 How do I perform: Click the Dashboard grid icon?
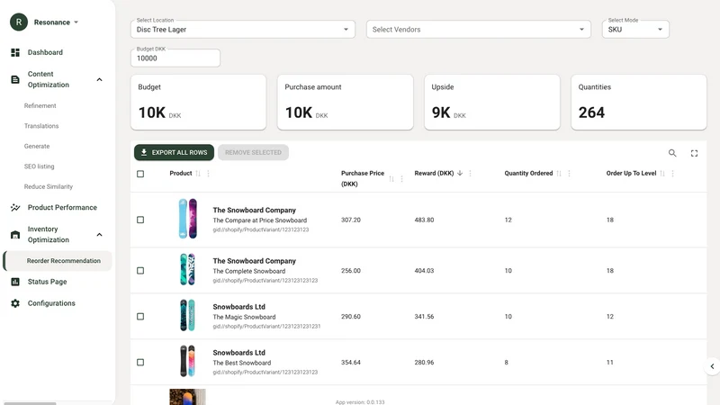click(x=15, y=52)
